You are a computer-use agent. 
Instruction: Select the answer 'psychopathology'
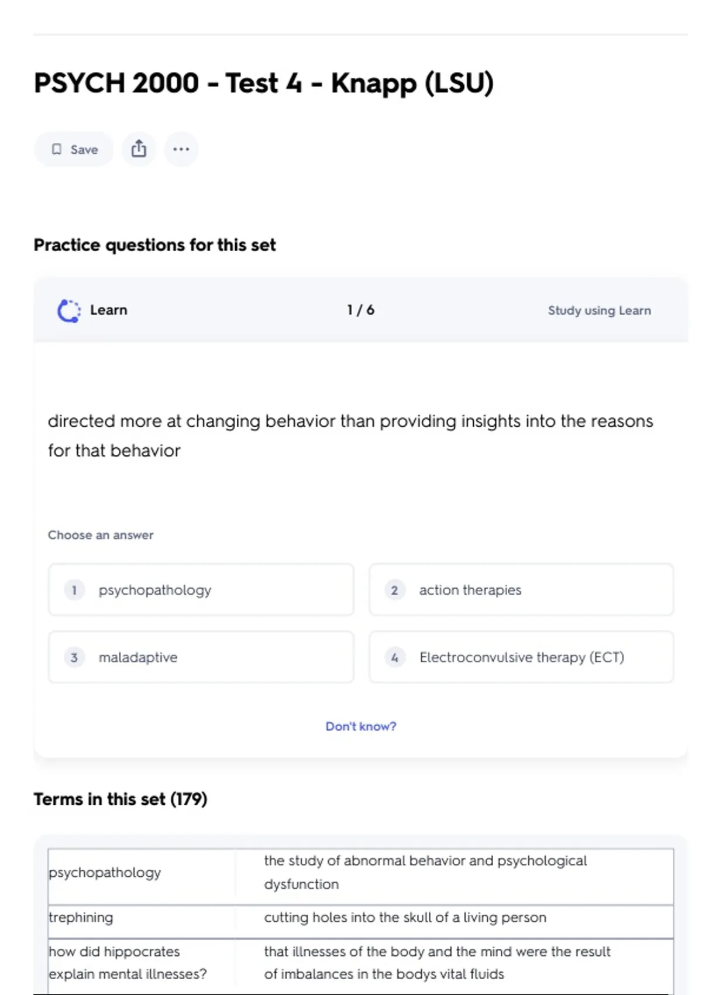click(155, 590)
